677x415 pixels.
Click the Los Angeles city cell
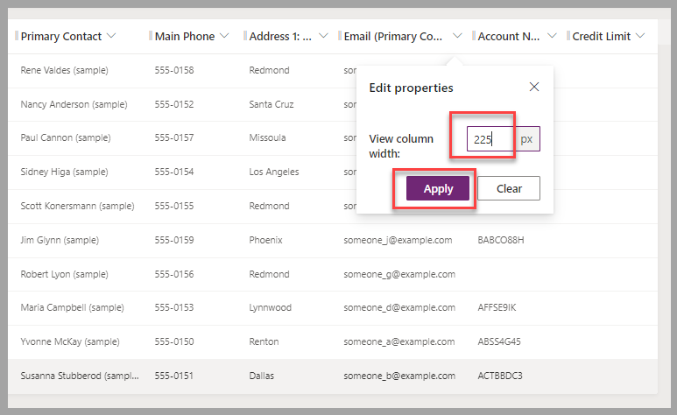(x=274, y=172)
